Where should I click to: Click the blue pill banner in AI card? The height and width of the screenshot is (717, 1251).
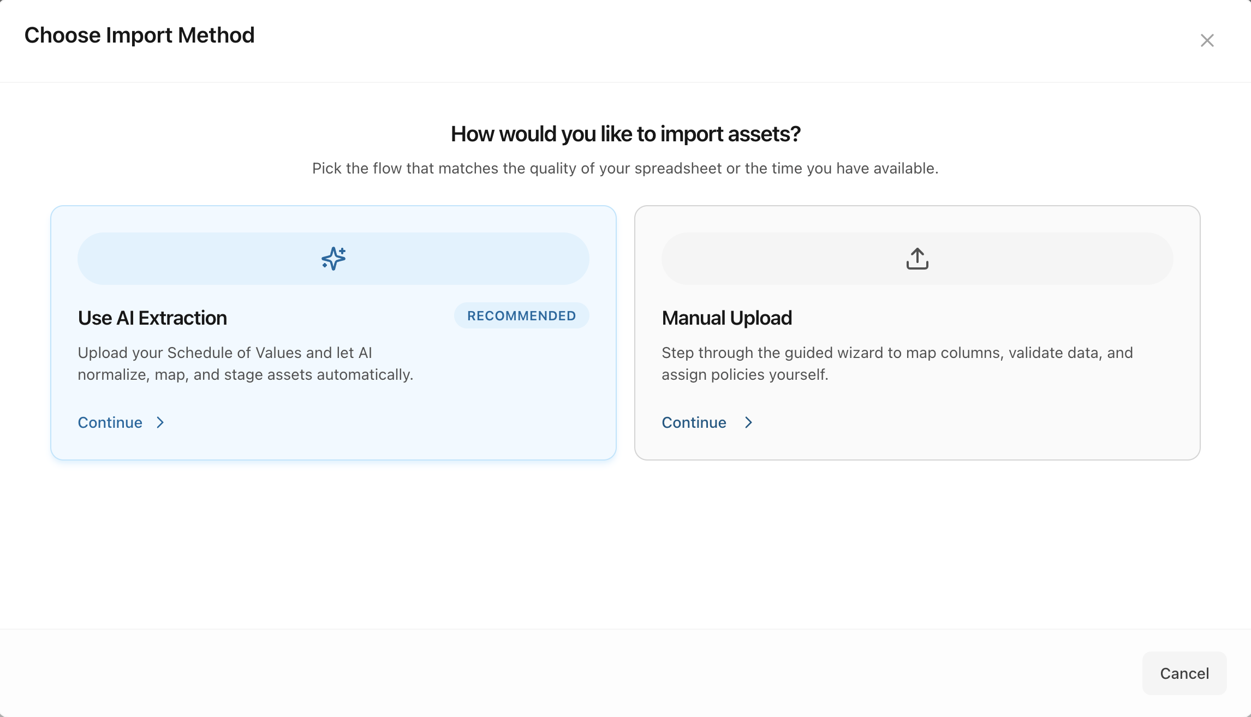pos(218,259)
